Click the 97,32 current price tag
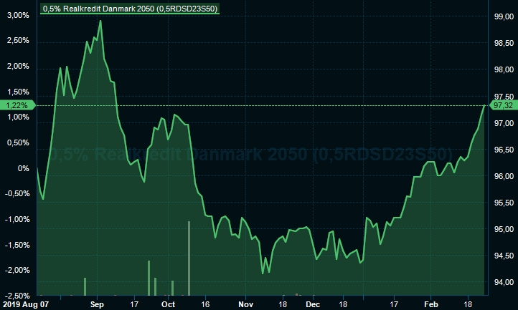518x310 pixels. click(502, 105)
